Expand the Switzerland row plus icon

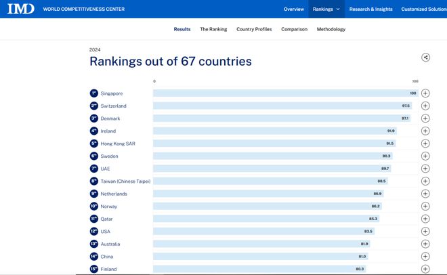click(425, 106)
